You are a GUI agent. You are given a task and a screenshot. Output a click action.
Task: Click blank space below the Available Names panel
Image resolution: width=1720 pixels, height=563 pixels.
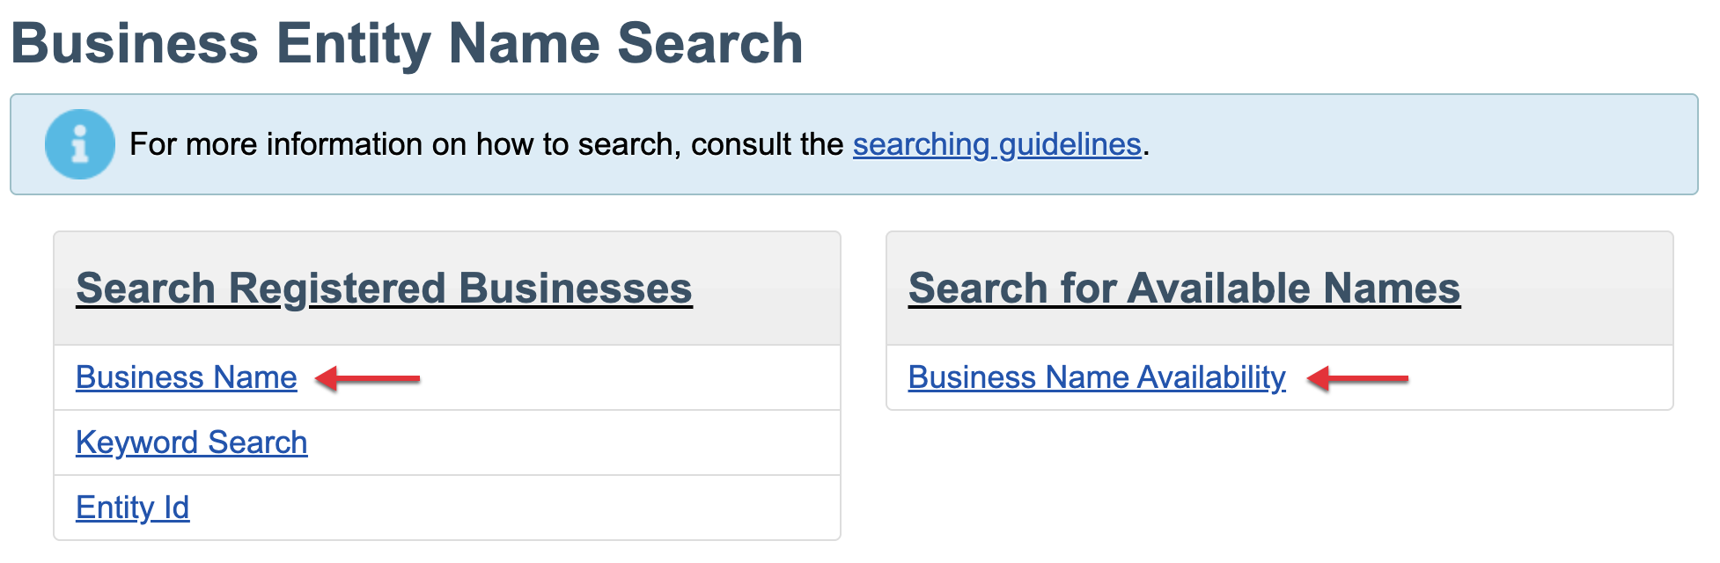[1276, 484]
